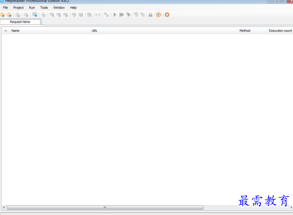Click the horizontal scrollbar thumb
The width and height of the screenshot is (293, 215).
tap(105, 207)
